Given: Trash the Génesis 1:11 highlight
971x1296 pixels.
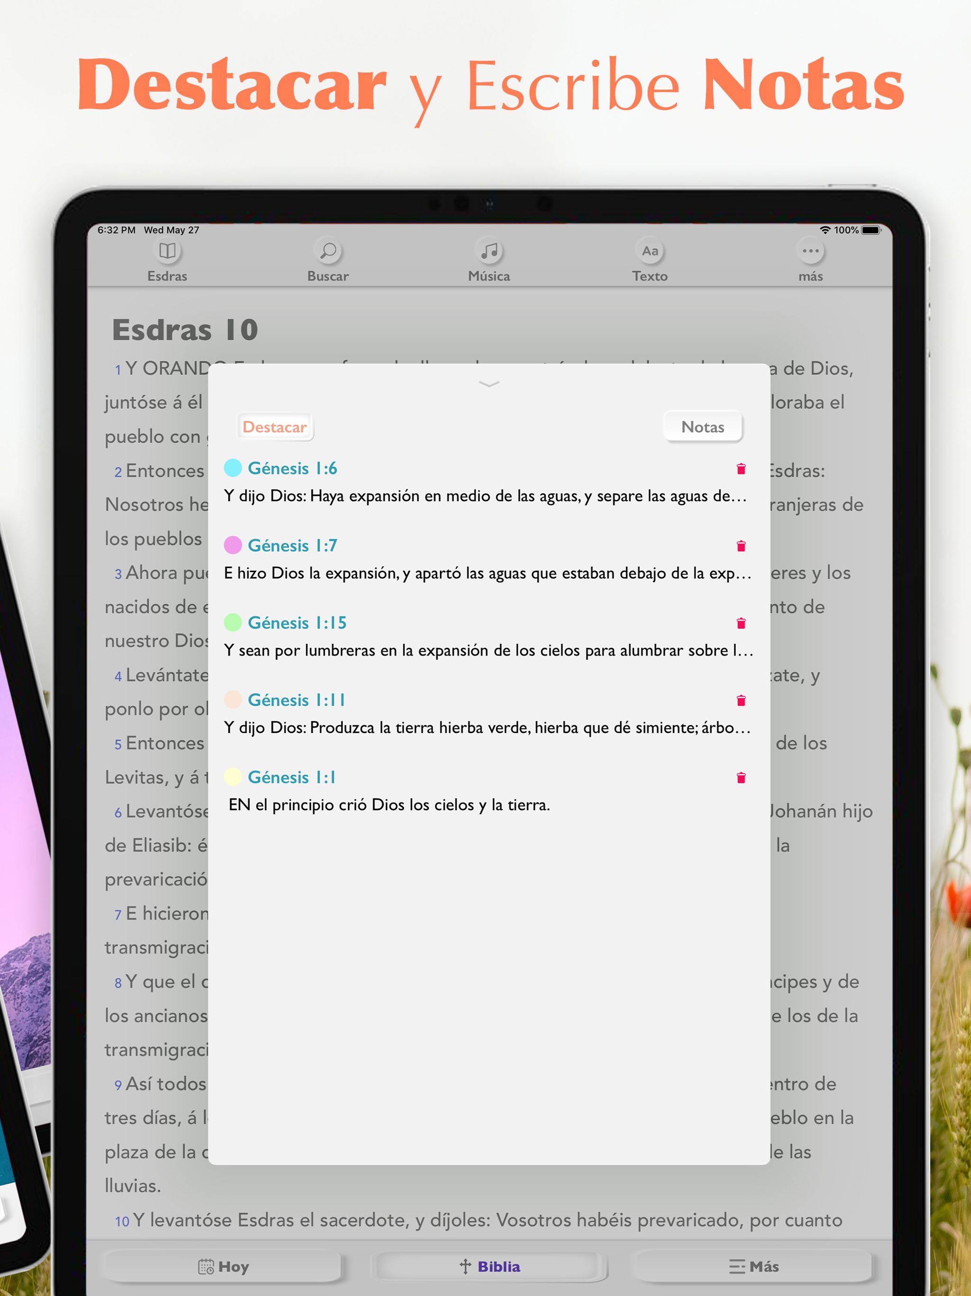Looking at the screenshot, I should point(741,701).
